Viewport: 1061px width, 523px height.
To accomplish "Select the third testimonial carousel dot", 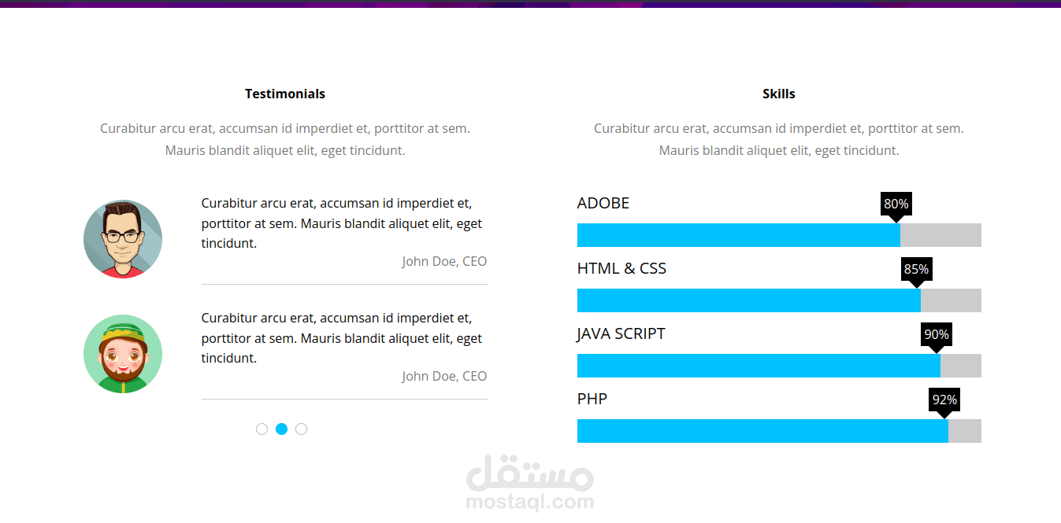I will coord(301,429).
